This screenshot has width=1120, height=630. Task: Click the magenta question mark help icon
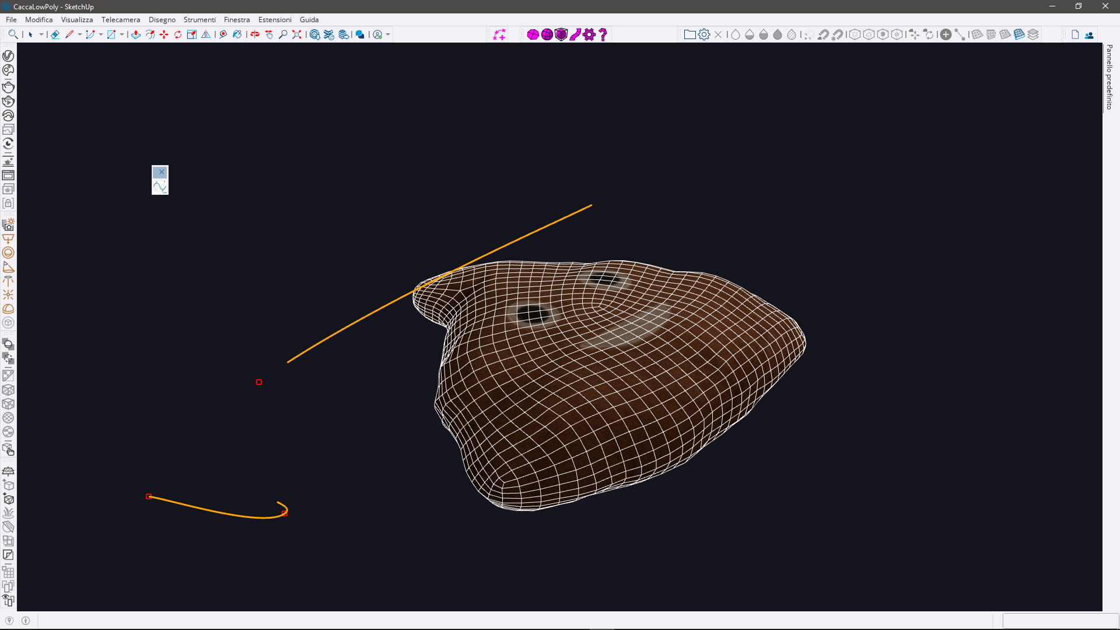pyautogui.click(x=603, y=34)
